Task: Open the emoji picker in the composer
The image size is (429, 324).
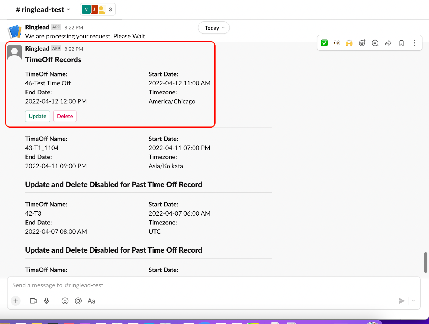Action: (65, 301)
